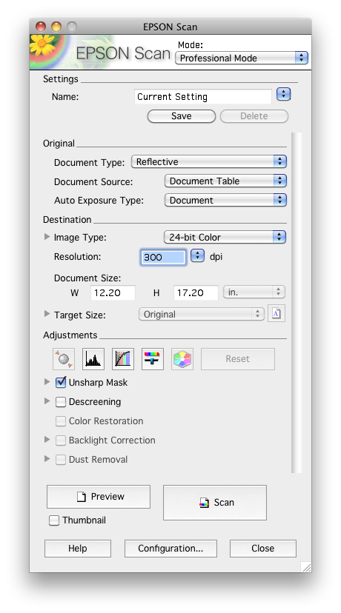Expand the Image Type disclosure triangle
341x613 pixels.
point(47,236)
